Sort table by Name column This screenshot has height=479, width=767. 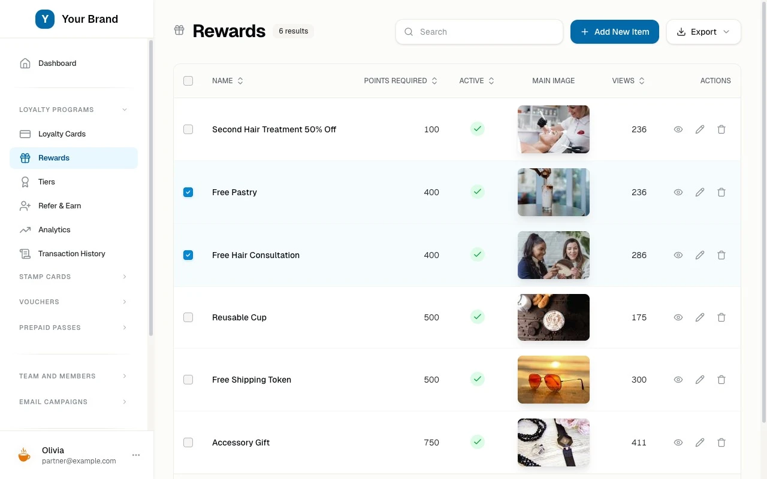(x=228, y=81)
